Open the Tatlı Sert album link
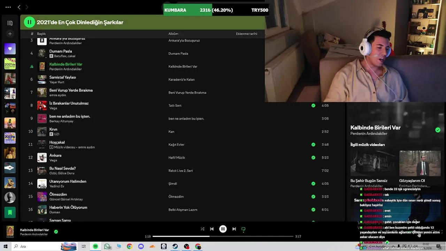Image resolution: width=446 pixels, height=251 pixels. tap(175, 105)
